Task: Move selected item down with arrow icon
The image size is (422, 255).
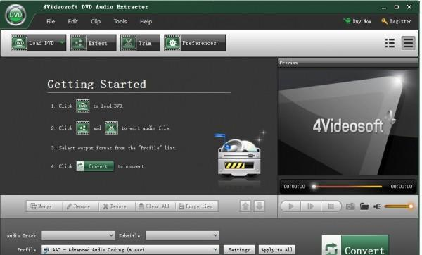Action: [x=260, y=206]
